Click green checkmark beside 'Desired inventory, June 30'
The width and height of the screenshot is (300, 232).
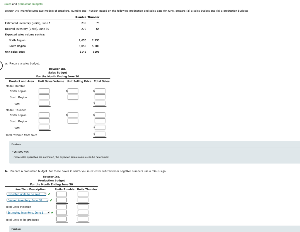point(51,200)
